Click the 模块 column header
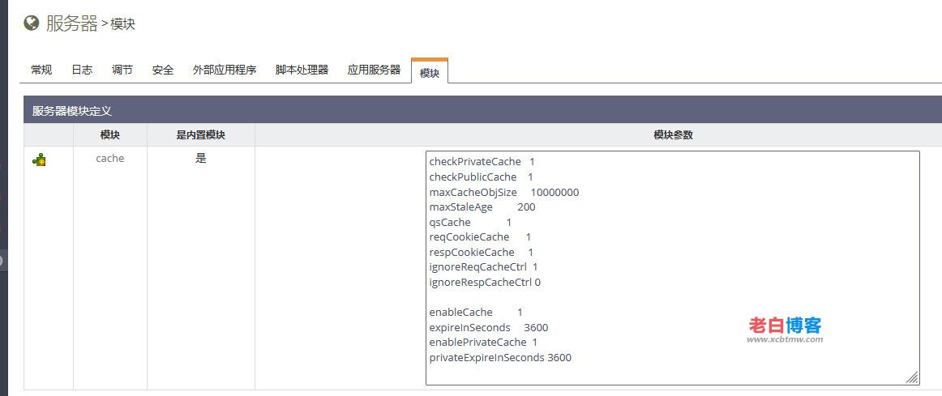This screenshot has width=942, height=396. [110, 135]
